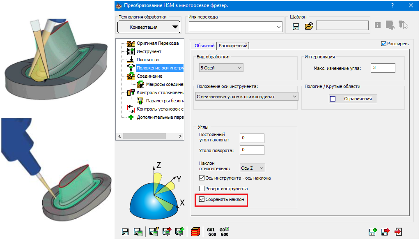Click the help question mark in title bar
The width and height of the screenshot is (420, 240).
pos(392,5)
